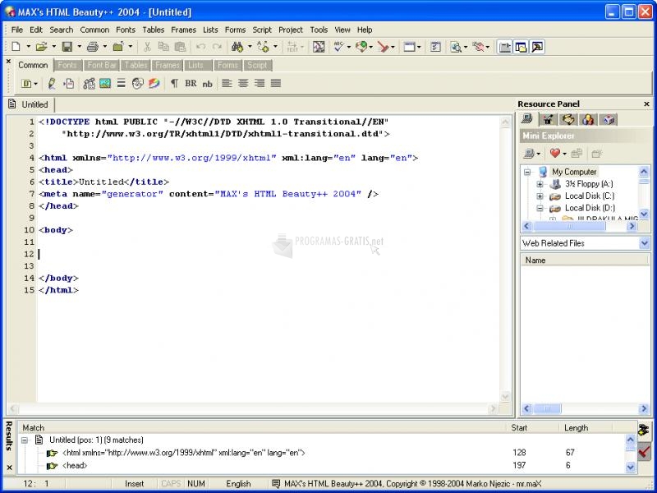This screenshot has width=657, height=493.
Task: Insert the ¶ paragraph tag
Action: pos(174,83)
